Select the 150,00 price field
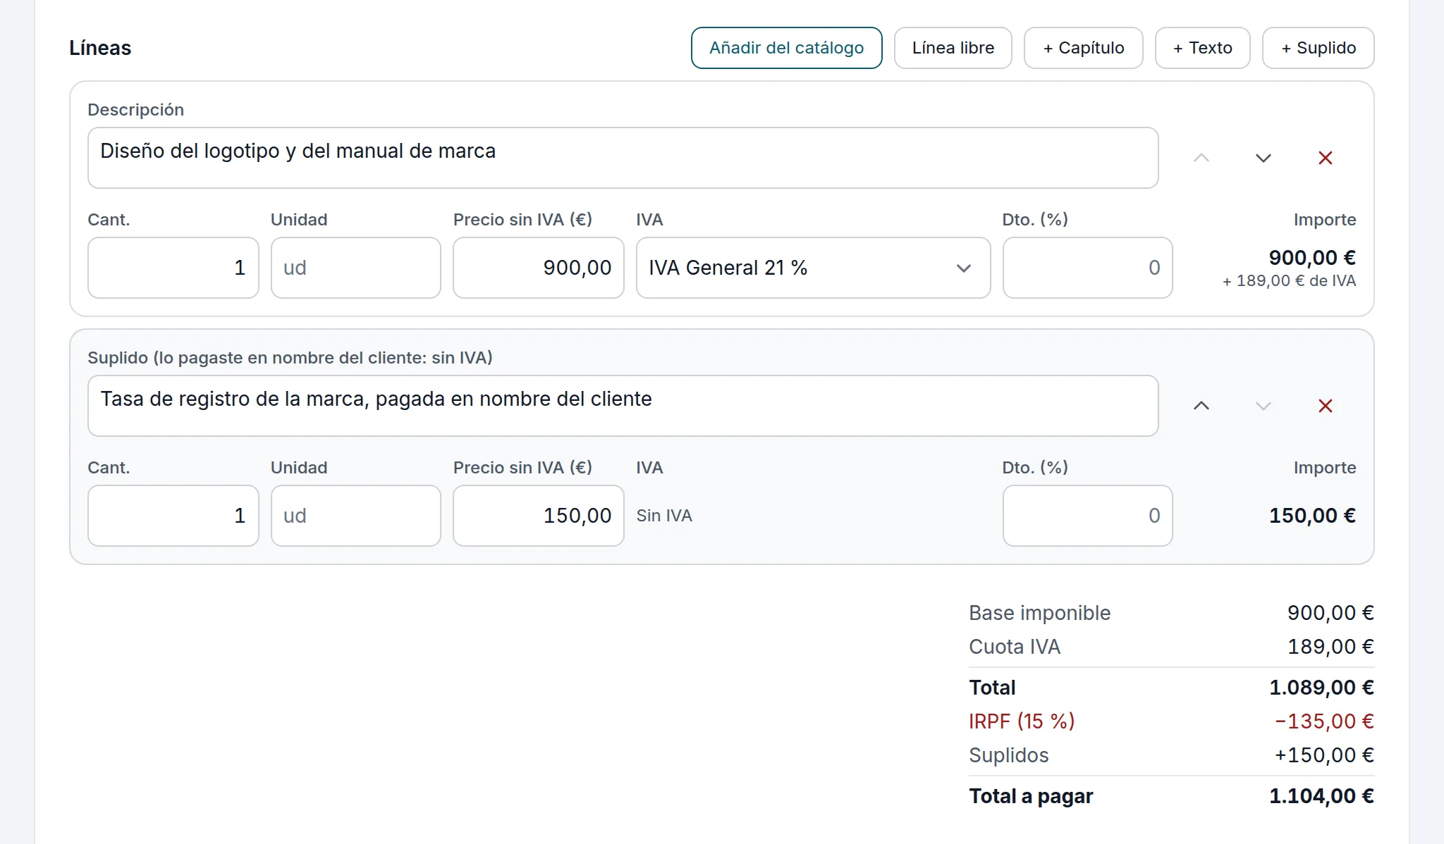This screenshot has width=1444, height=844. coord(539,516)
